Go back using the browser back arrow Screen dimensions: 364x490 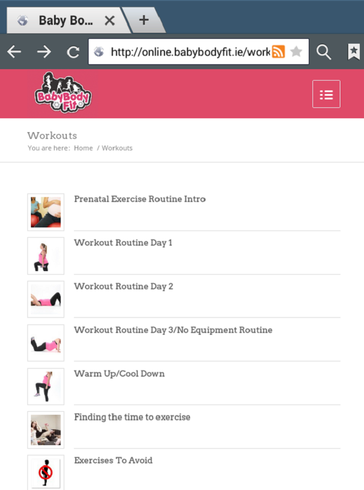pyautogui.click(x=14, y=52)
